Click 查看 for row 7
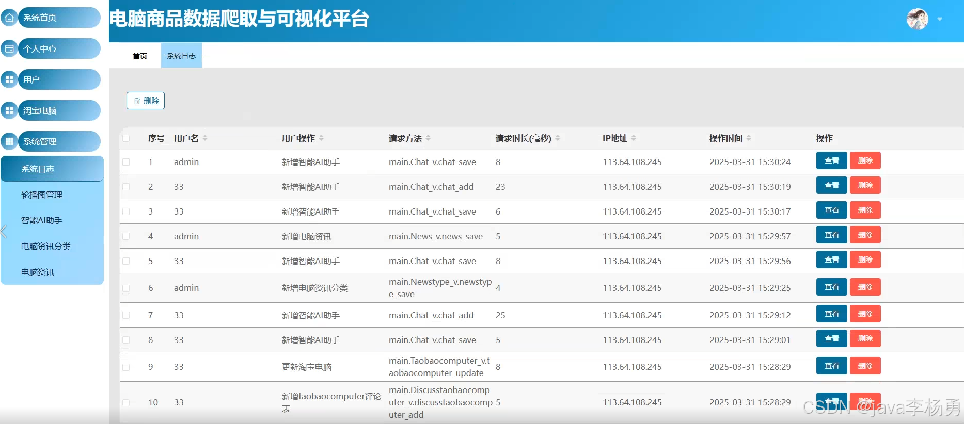Viewport: 964px width, 424px height. click(831, 314)
